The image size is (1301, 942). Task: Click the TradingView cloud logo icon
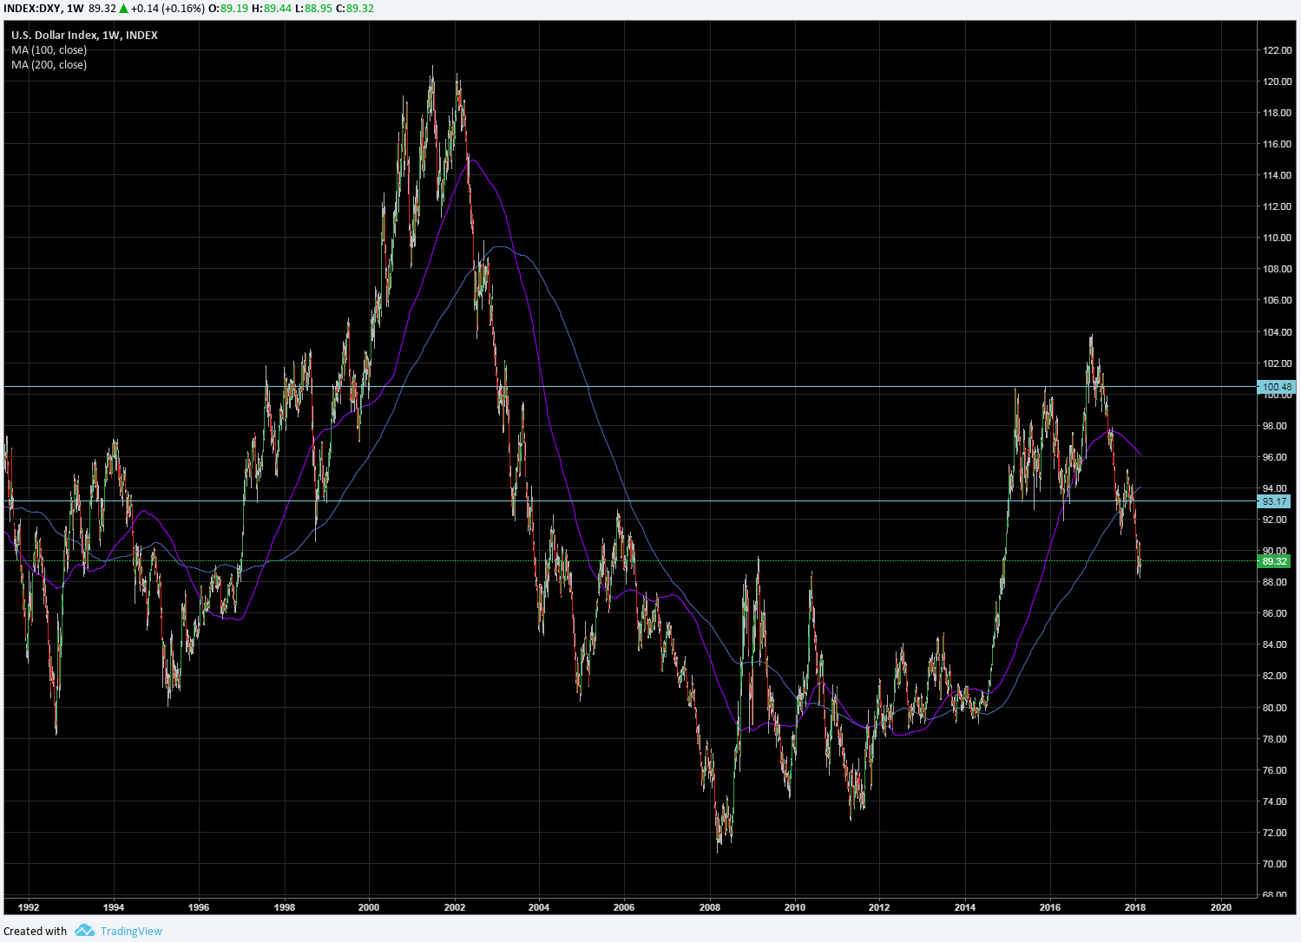(84, 931)
